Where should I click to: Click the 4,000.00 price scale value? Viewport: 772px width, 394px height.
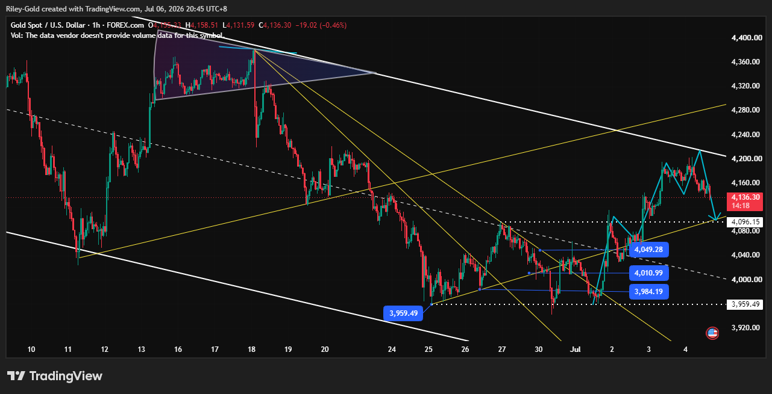pos(747,280)
